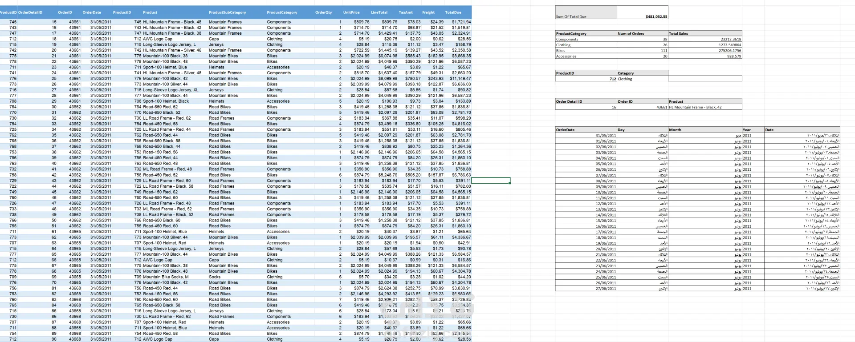Click the product '716 Long-Sleeve Logo Jersey, XL'
This screenshot has height=342, width=855.
pos(166,90)
